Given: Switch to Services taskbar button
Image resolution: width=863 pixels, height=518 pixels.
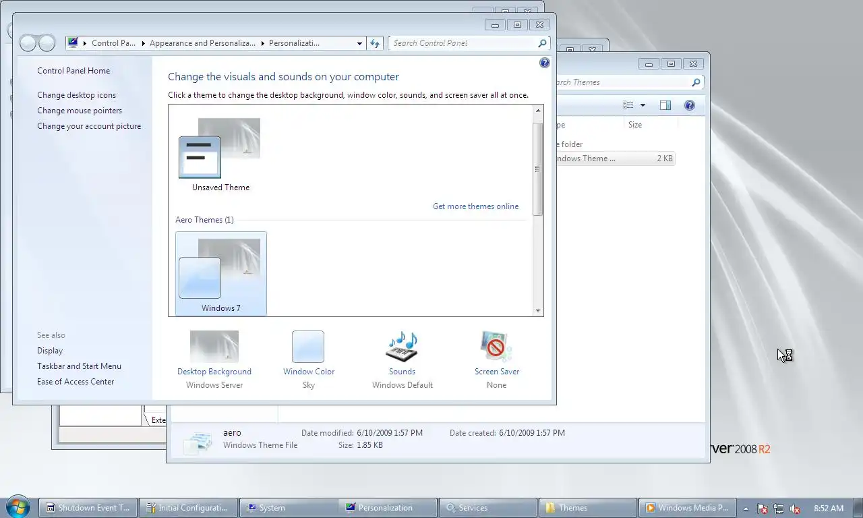Looking at the screenshot, I should point(487,508).
